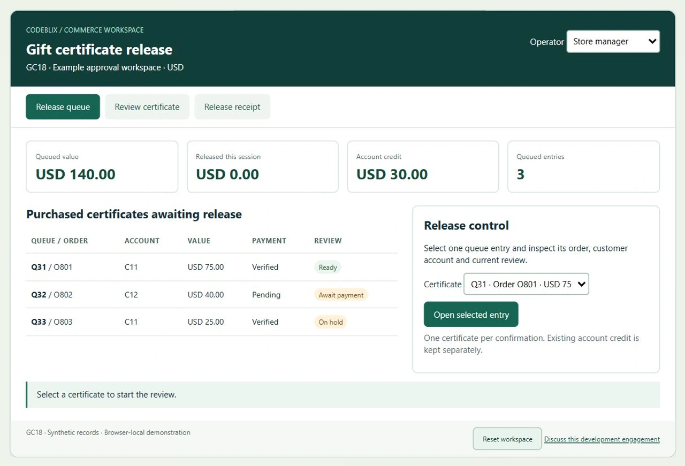This screenshot has width=685, height=466.
Task: Click the REVIEW column header
Action: (328, 241)
